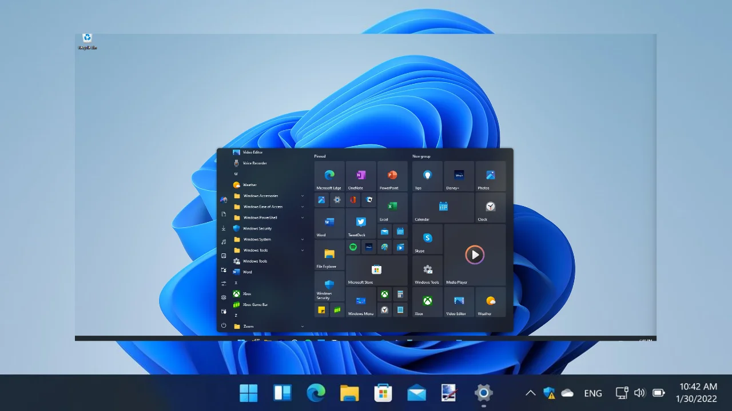Screen dimensions: 732x411
Task: Open the Clock tile in New group
Action: pyautogui.click(x=490, y=207)
